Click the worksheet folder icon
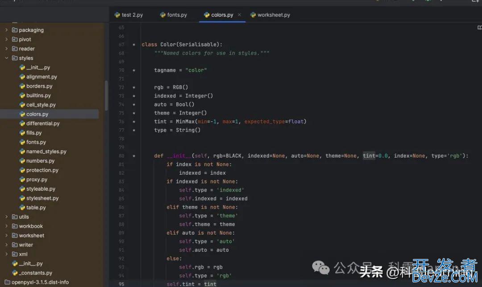Viewport: 482px width, 287px height. 14,235
